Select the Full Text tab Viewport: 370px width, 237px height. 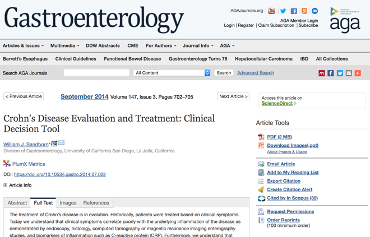(43, 203)
